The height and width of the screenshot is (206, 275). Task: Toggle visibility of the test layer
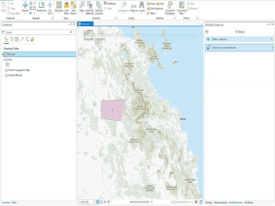coord(7,60)
